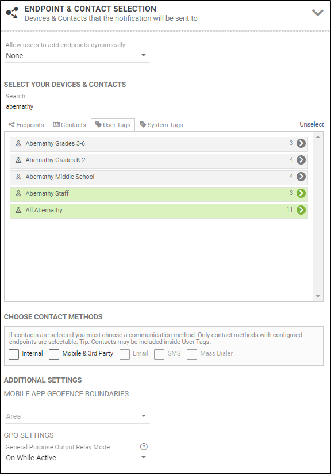Click the Contacts tab card icon
The image size is (331, 474).
56,124
